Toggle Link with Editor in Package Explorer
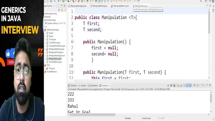 coord(62,10)
